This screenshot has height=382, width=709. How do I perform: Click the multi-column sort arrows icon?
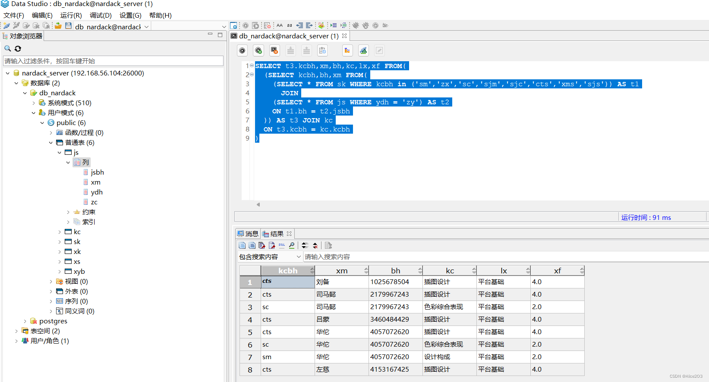pyautogui.click(x=305, y=245)
